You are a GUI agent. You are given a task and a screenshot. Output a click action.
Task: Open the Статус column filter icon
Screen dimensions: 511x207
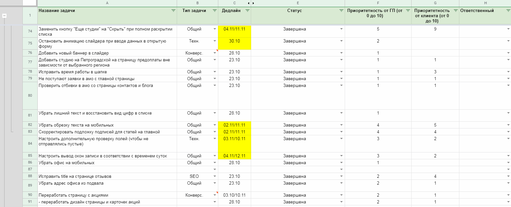coord(341,11)
